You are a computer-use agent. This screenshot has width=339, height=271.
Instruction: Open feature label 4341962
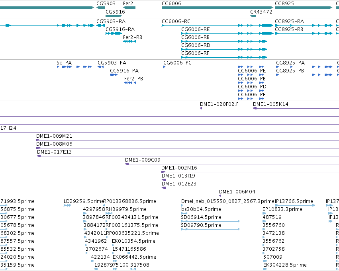(x=96, y=241)
